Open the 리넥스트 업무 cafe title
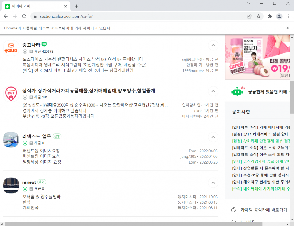294x226 pixels. click(x=36, y=136)
